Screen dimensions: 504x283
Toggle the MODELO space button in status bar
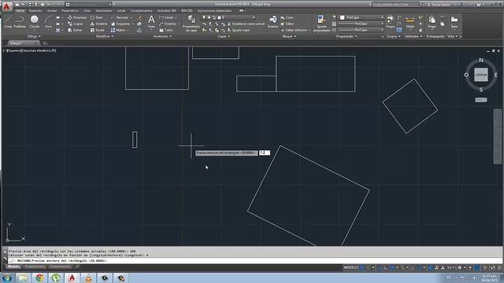350,267
